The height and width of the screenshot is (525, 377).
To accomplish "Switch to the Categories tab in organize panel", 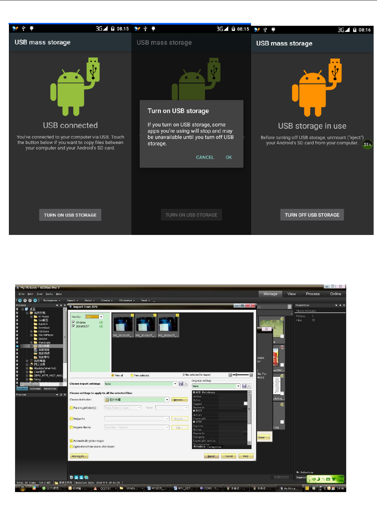I will (x=214, y=447).
